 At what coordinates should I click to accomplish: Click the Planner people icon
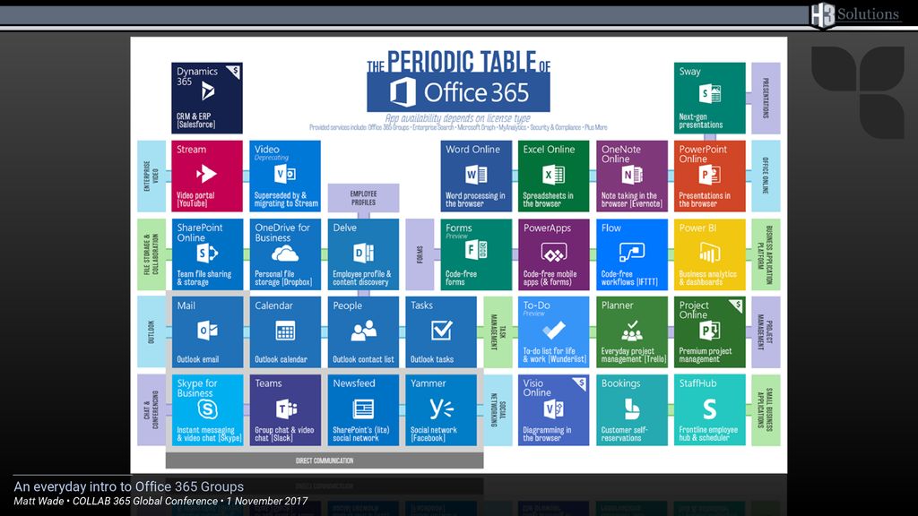632,331
